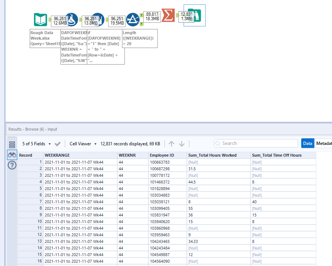Switch to the Data view tab
Screen dimensions: 332x266
tap(307, 143)
